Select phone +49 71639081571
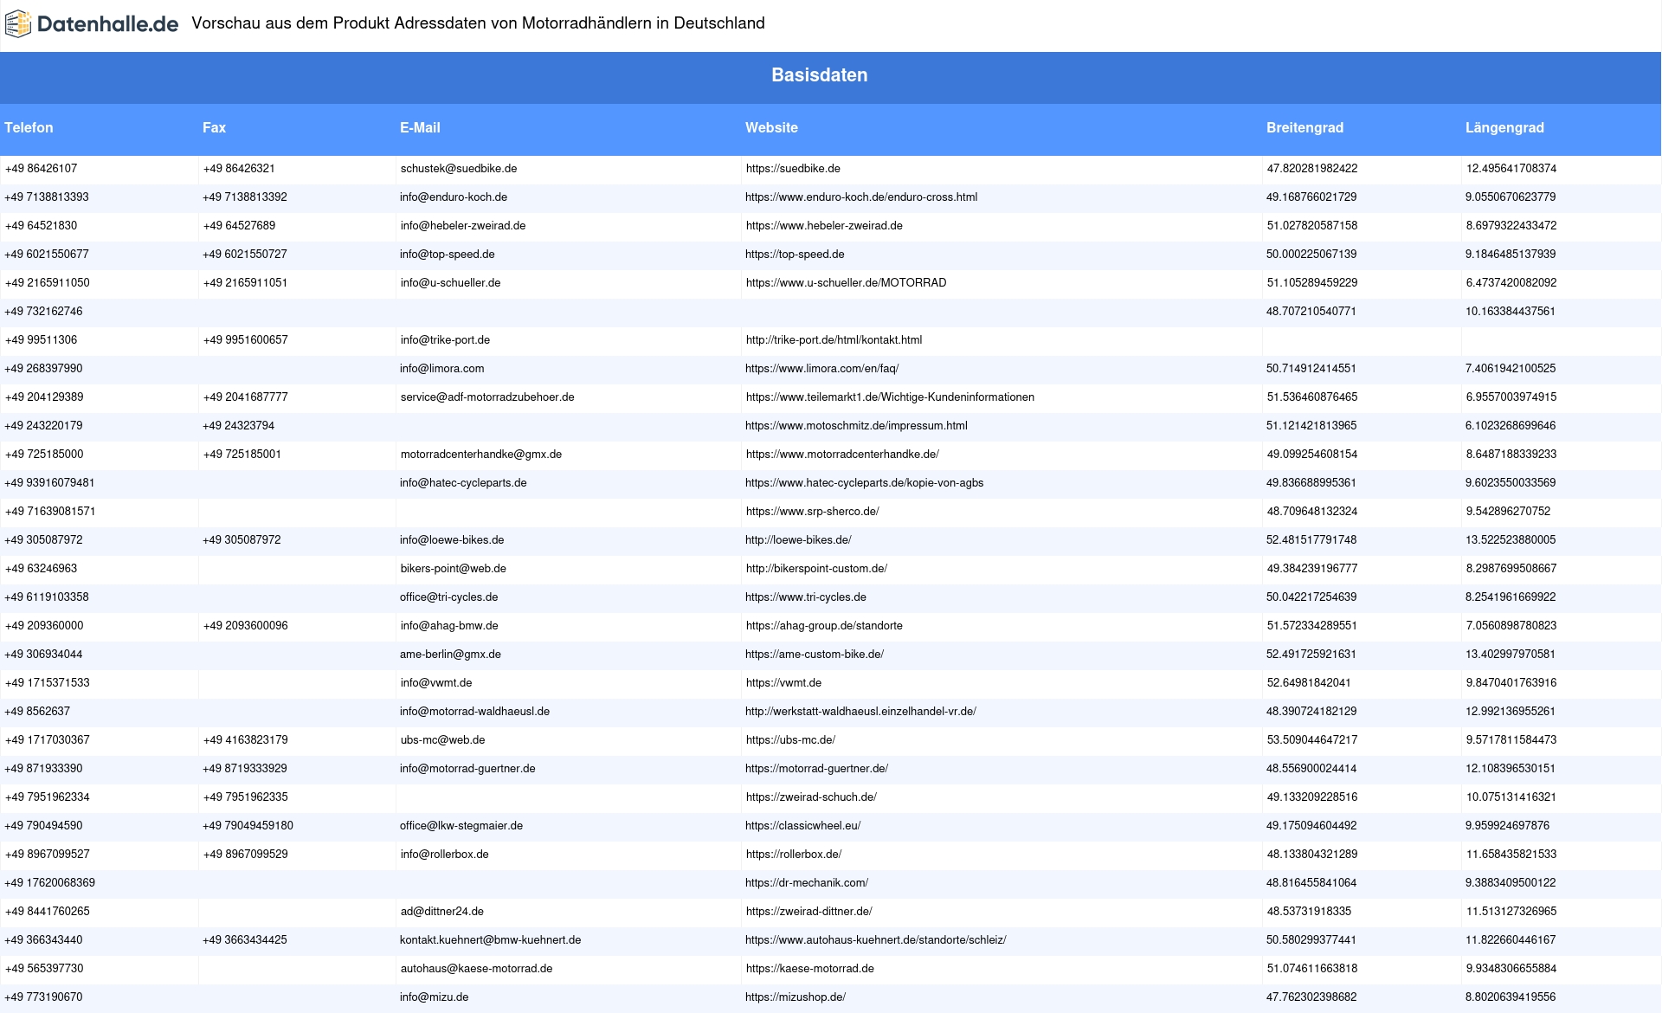The width and height of the screenshot is (1662, 1013). pos(50,512)
